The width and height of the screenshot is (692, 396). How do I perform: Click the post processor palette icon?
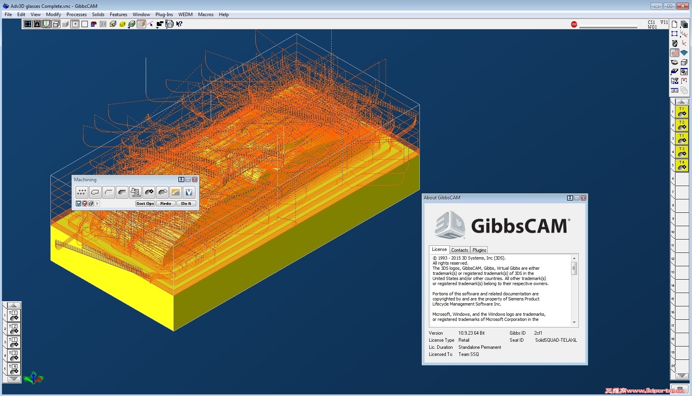click(675, 81)
